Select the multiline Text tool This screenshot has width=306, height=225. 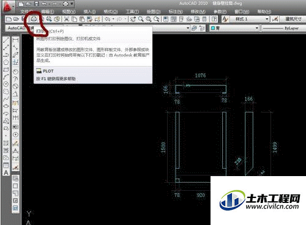pos(6,173)
